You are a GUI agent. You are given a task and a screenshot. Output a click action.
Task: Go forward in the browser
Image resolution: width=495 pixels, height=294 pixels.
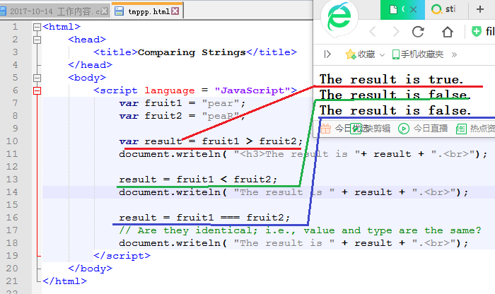396,32
